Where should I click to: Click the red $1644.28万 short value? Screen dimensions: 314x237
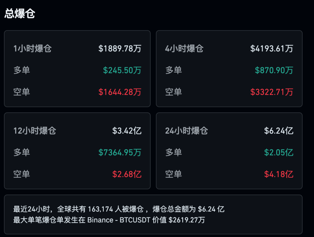click(x=120, y=92)
